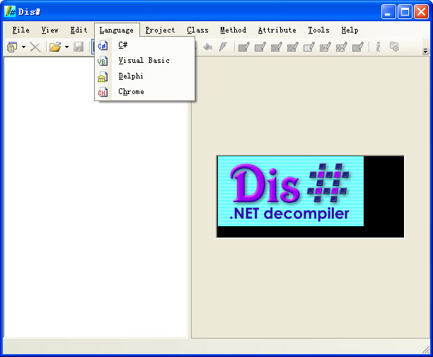The width and height of the screenshot is (433, 357).
Task: Expand the open folder dropdown arrow
Action: [x=67, y=47]
